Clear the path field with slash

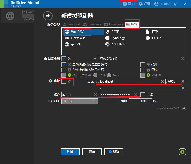click(x=183, y=88)
